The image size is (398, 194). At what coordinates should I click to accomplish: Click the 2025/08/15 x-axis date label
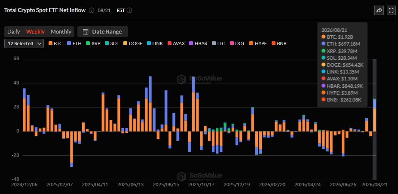166,185
